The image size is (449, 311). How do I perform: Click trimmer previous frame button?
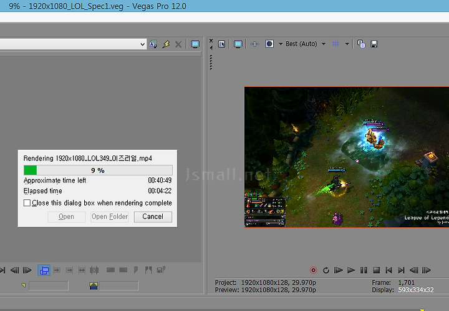[14, 270]
